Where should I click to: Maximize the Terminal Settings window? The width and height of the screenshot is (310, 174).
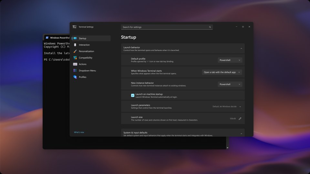click(243, 27)
